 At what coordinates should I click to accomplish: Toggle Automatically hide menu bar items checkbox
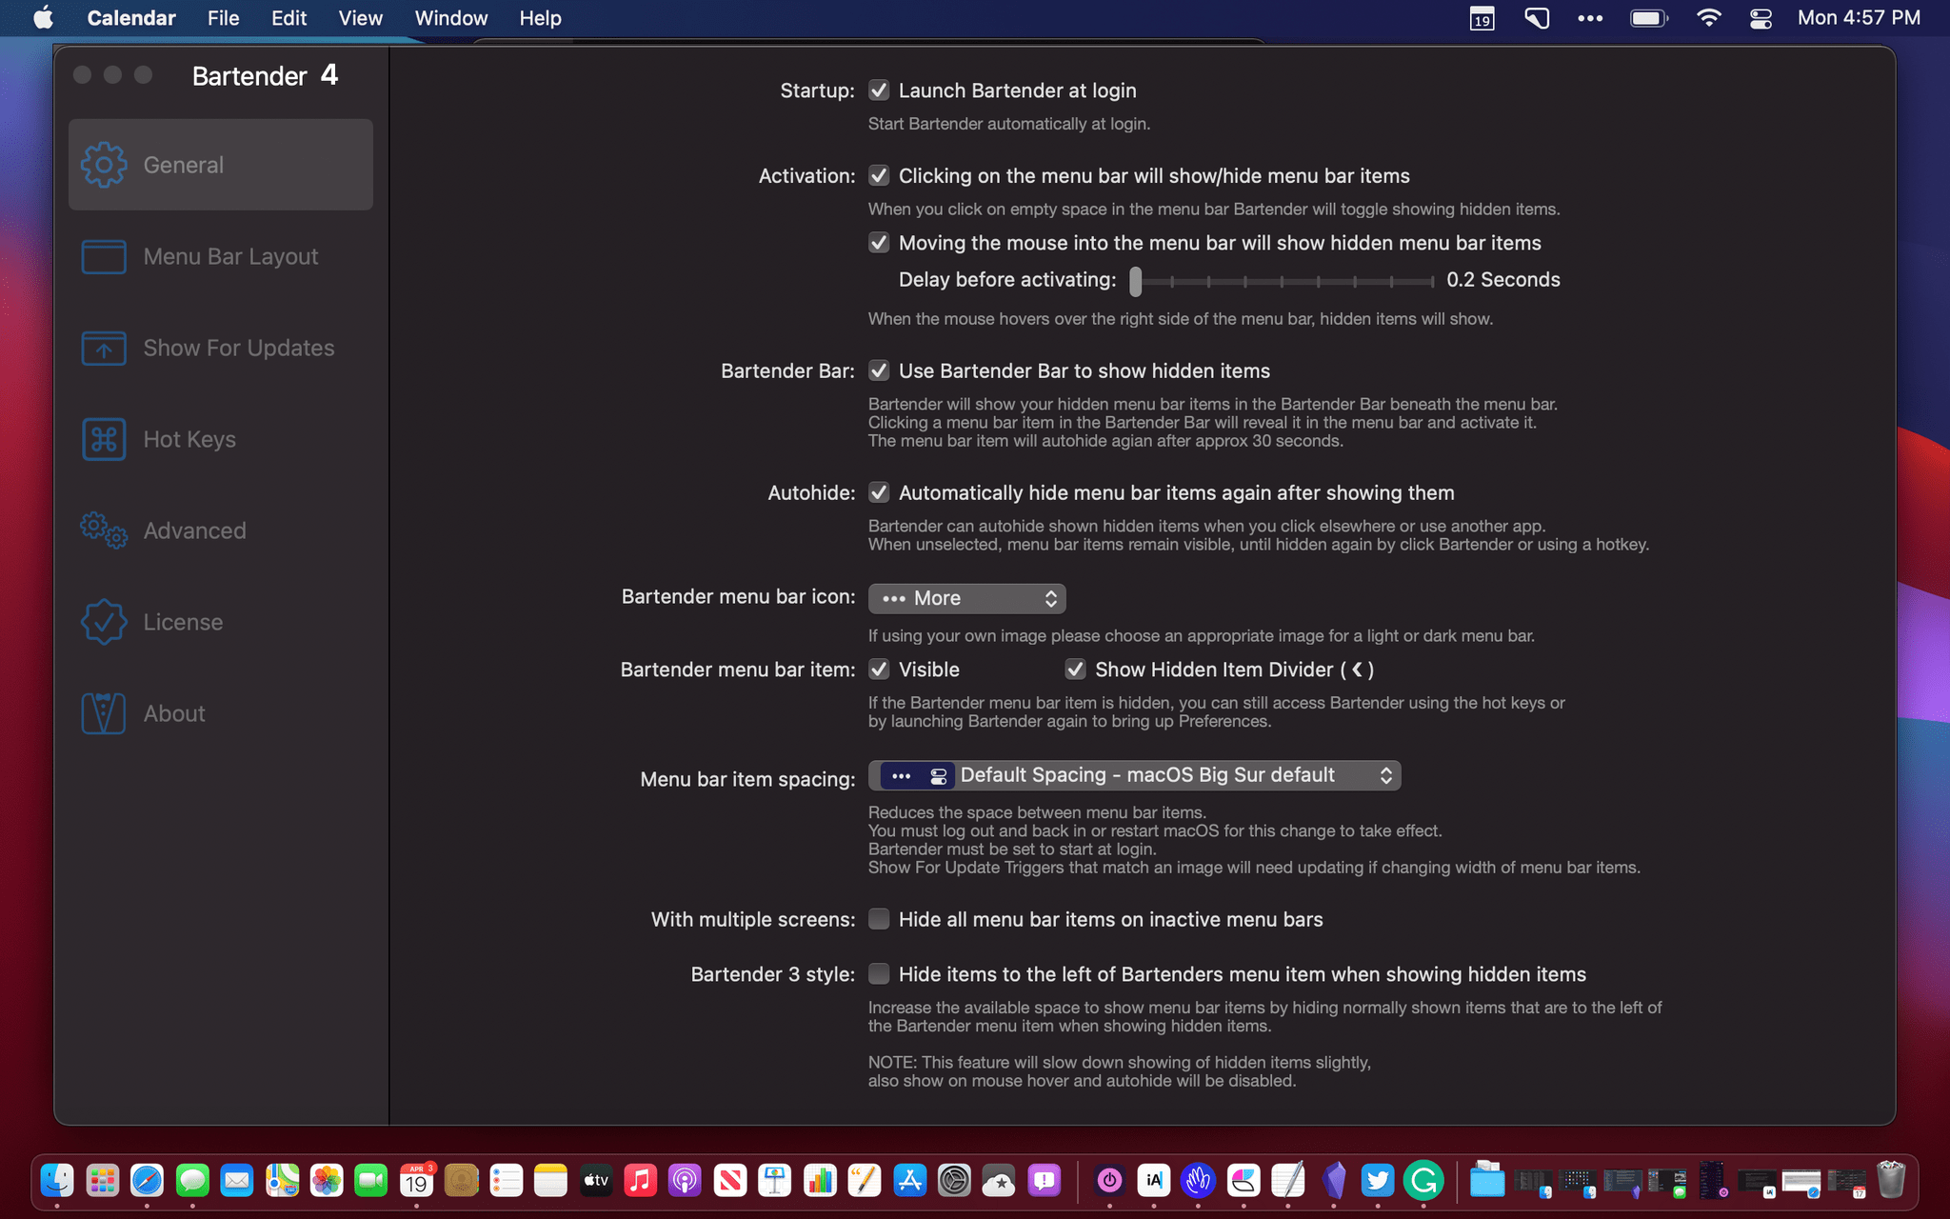[878, 491]
